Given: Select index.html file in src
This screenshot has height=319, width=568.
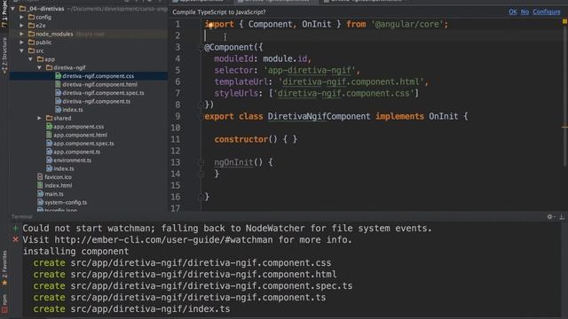Looking at the screenshot, I should pos(58,185).
